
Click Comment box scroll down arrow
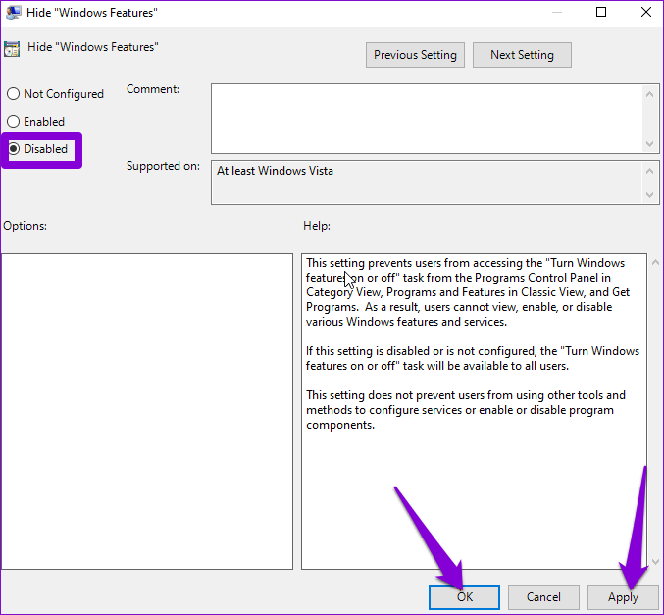649,144
